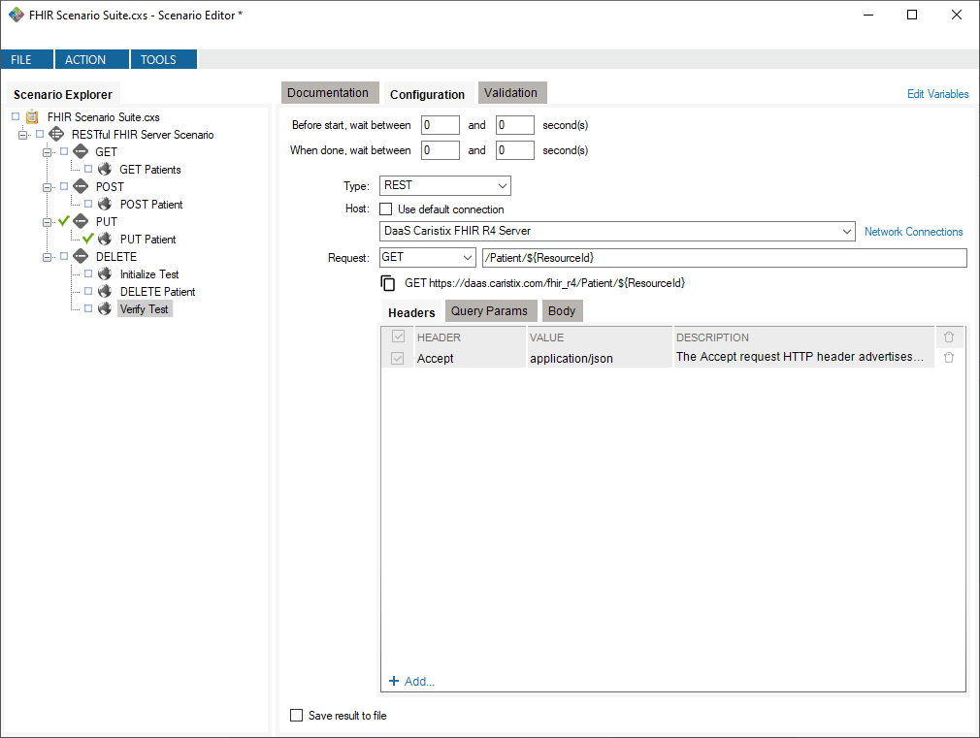
Task: Click the diamond group icon next to POST
Action: 81,186
